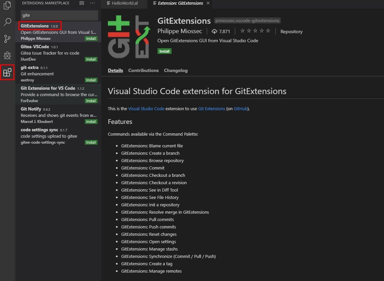Click the extensions search field containing 'gite'
Screen dimensions: 384x281
click(60, 15)
